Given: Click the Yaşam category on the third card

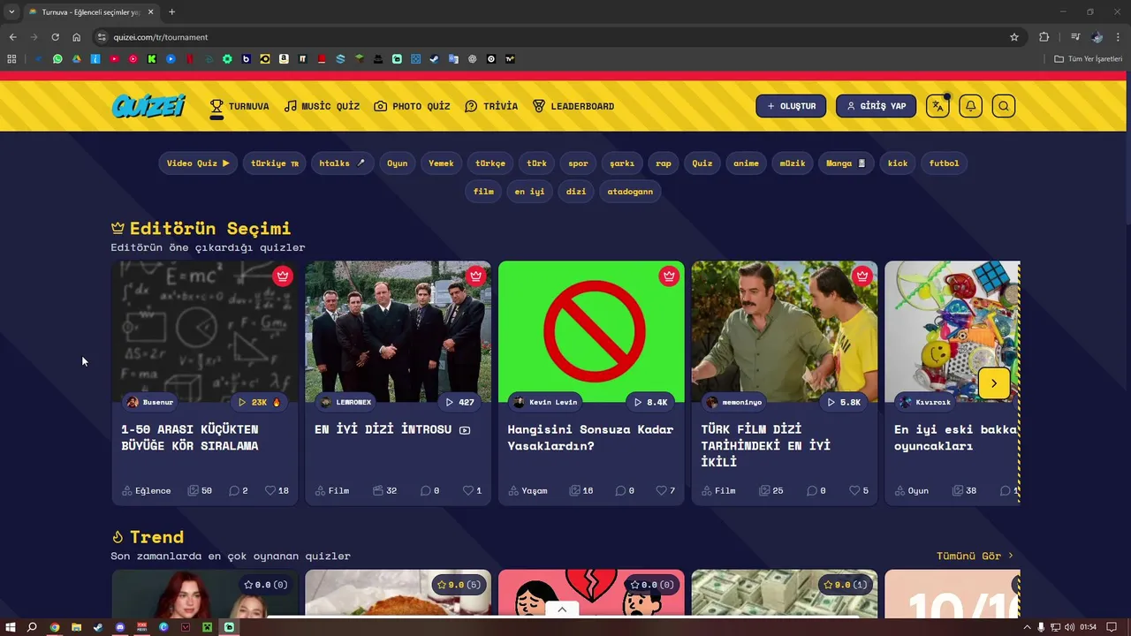Looking at the screenshot, I should 528,490.
